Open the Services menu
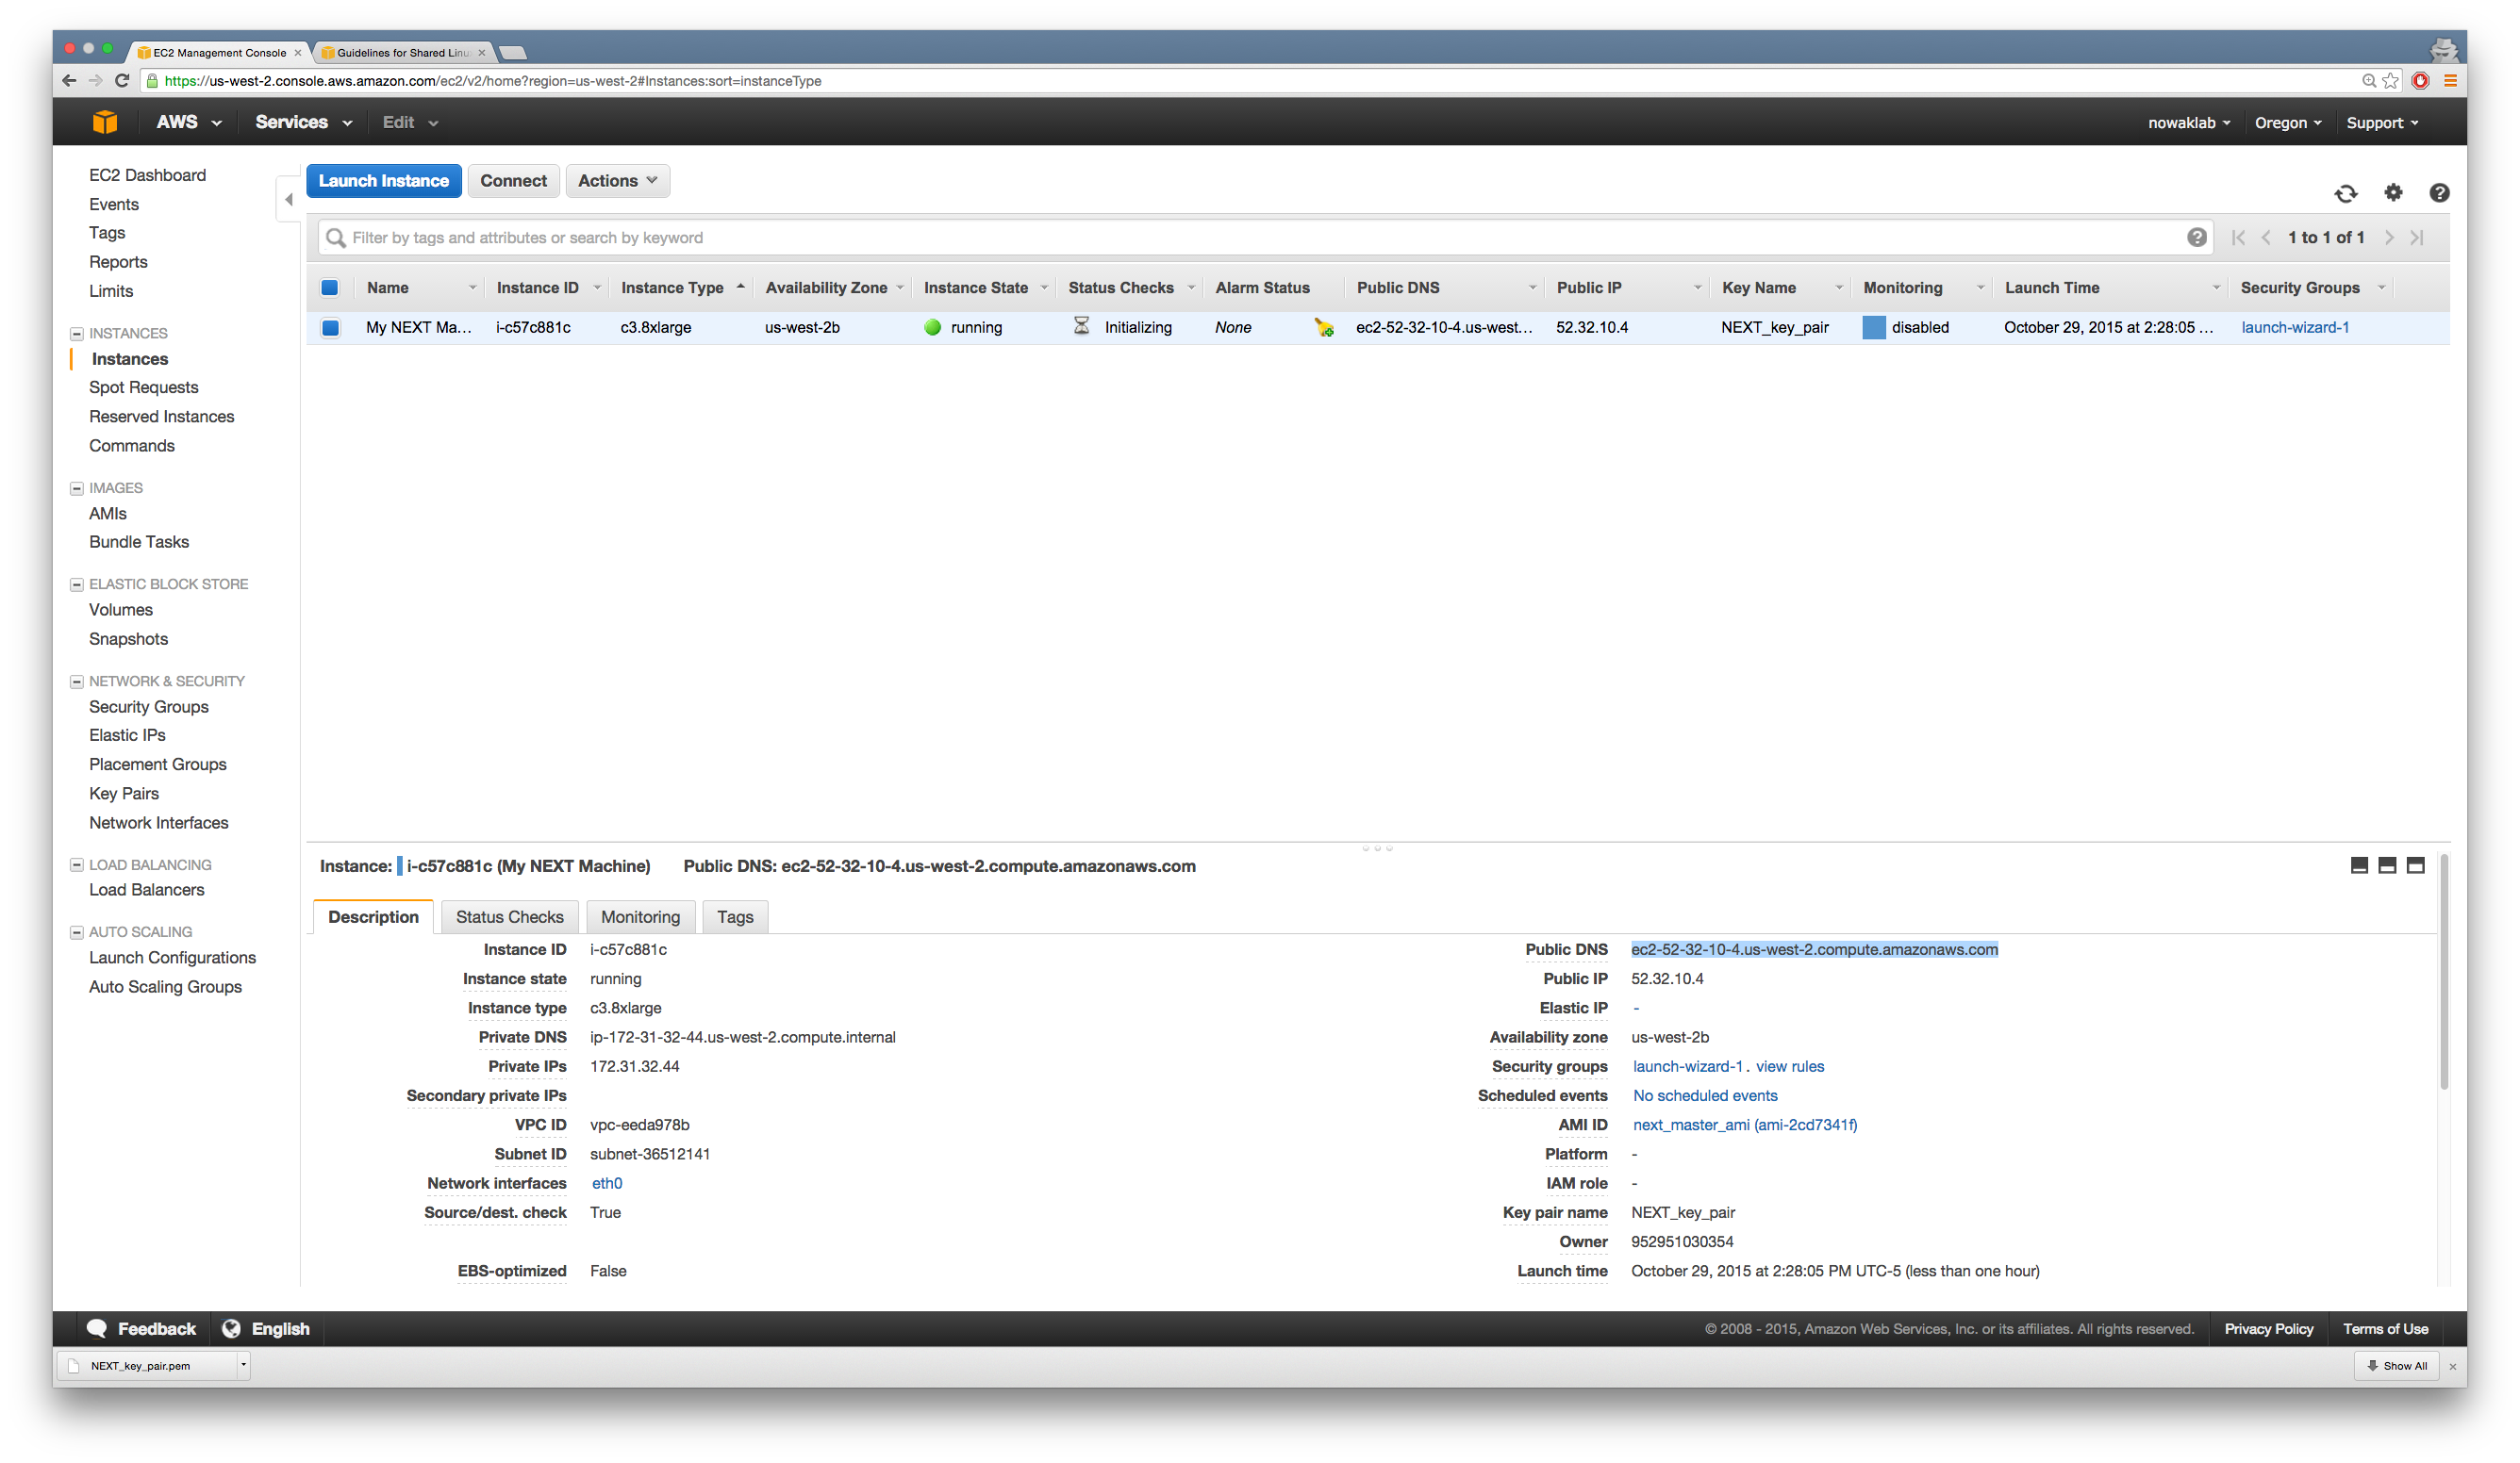 [x=303, y=122]
